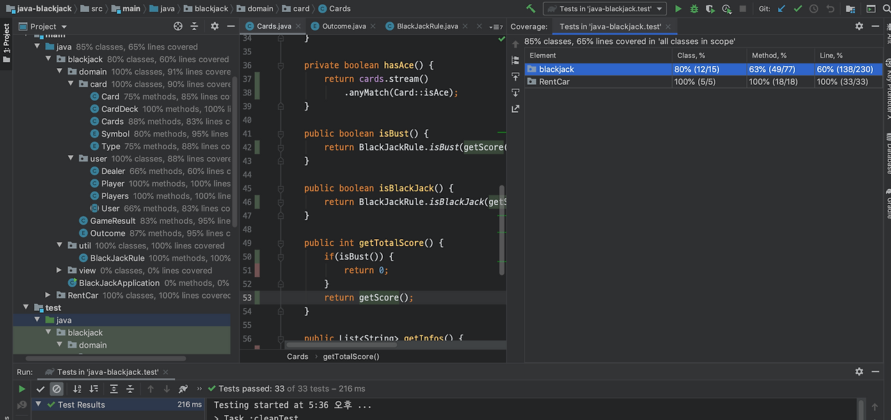
Task: Open the run configuration dropdown
Action: coord(604,9)
